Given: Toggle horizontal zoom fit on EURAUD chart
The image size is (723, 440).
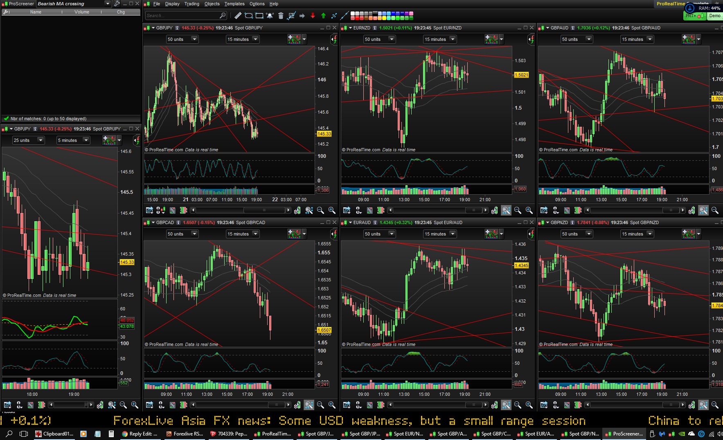Looking at the screenshot, I should click(x=506, y=405).
